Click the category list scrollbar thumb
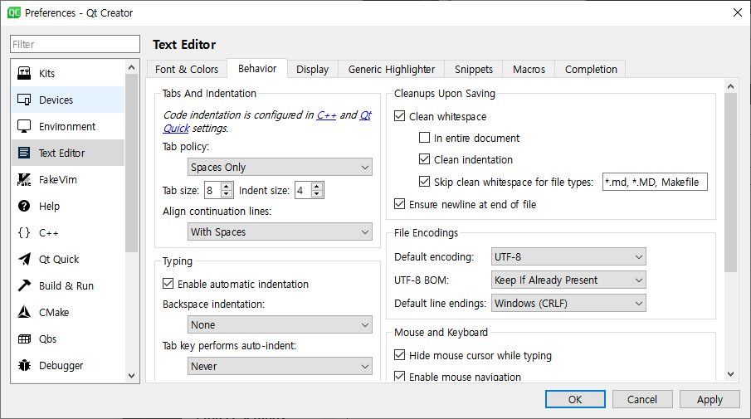751x419 pixels. [132, 163]
